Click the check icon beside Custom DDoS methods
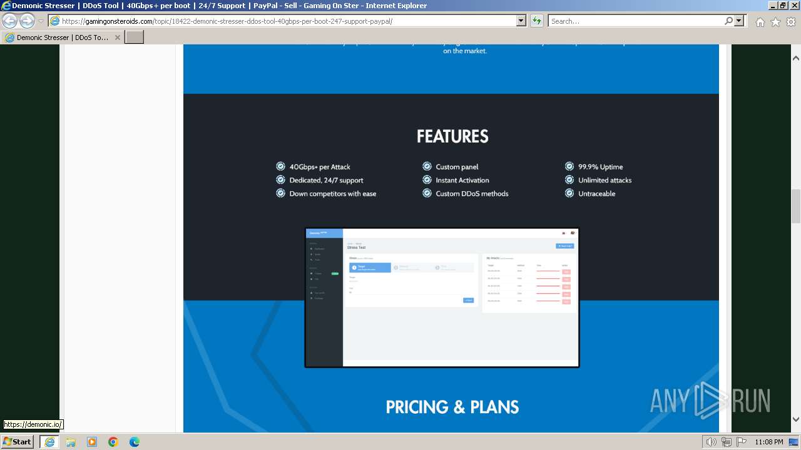Viewport: 801px width, 450px height. tap(427, 193)
